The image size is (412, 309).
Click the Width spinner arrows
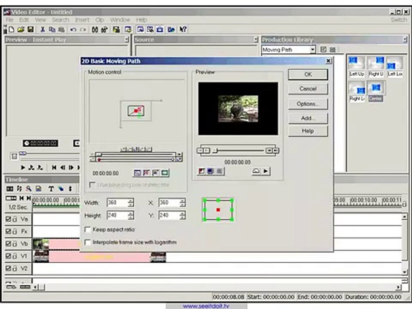click(x=130, y=202)
